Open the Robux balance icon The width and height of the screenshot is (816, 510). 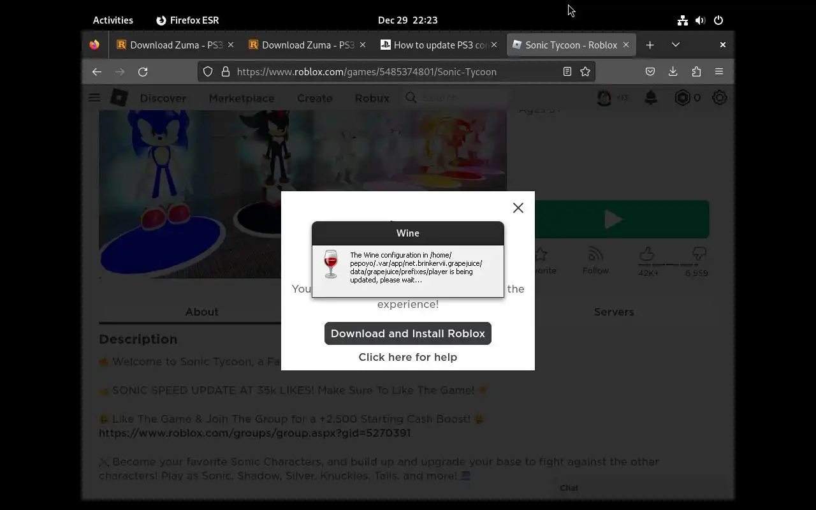(x=682, y=98)
